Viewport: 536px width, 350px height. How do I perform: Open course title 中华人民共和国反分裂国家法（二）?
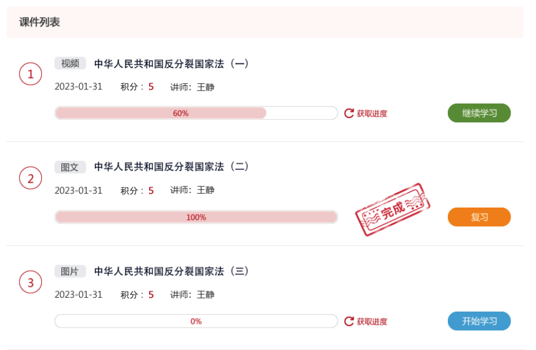click(x=171, y=167)
